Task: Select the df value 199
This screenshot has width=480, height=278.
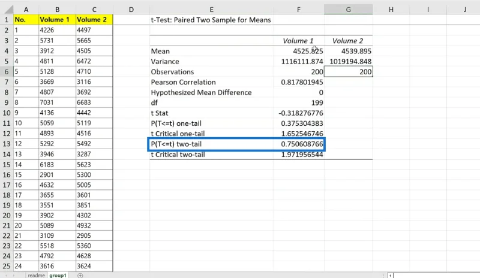Action: click(x=299, y=103)
